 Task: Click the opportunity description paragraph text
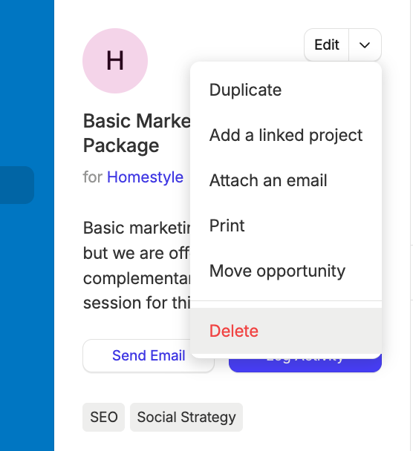click(x=137, y=266)
